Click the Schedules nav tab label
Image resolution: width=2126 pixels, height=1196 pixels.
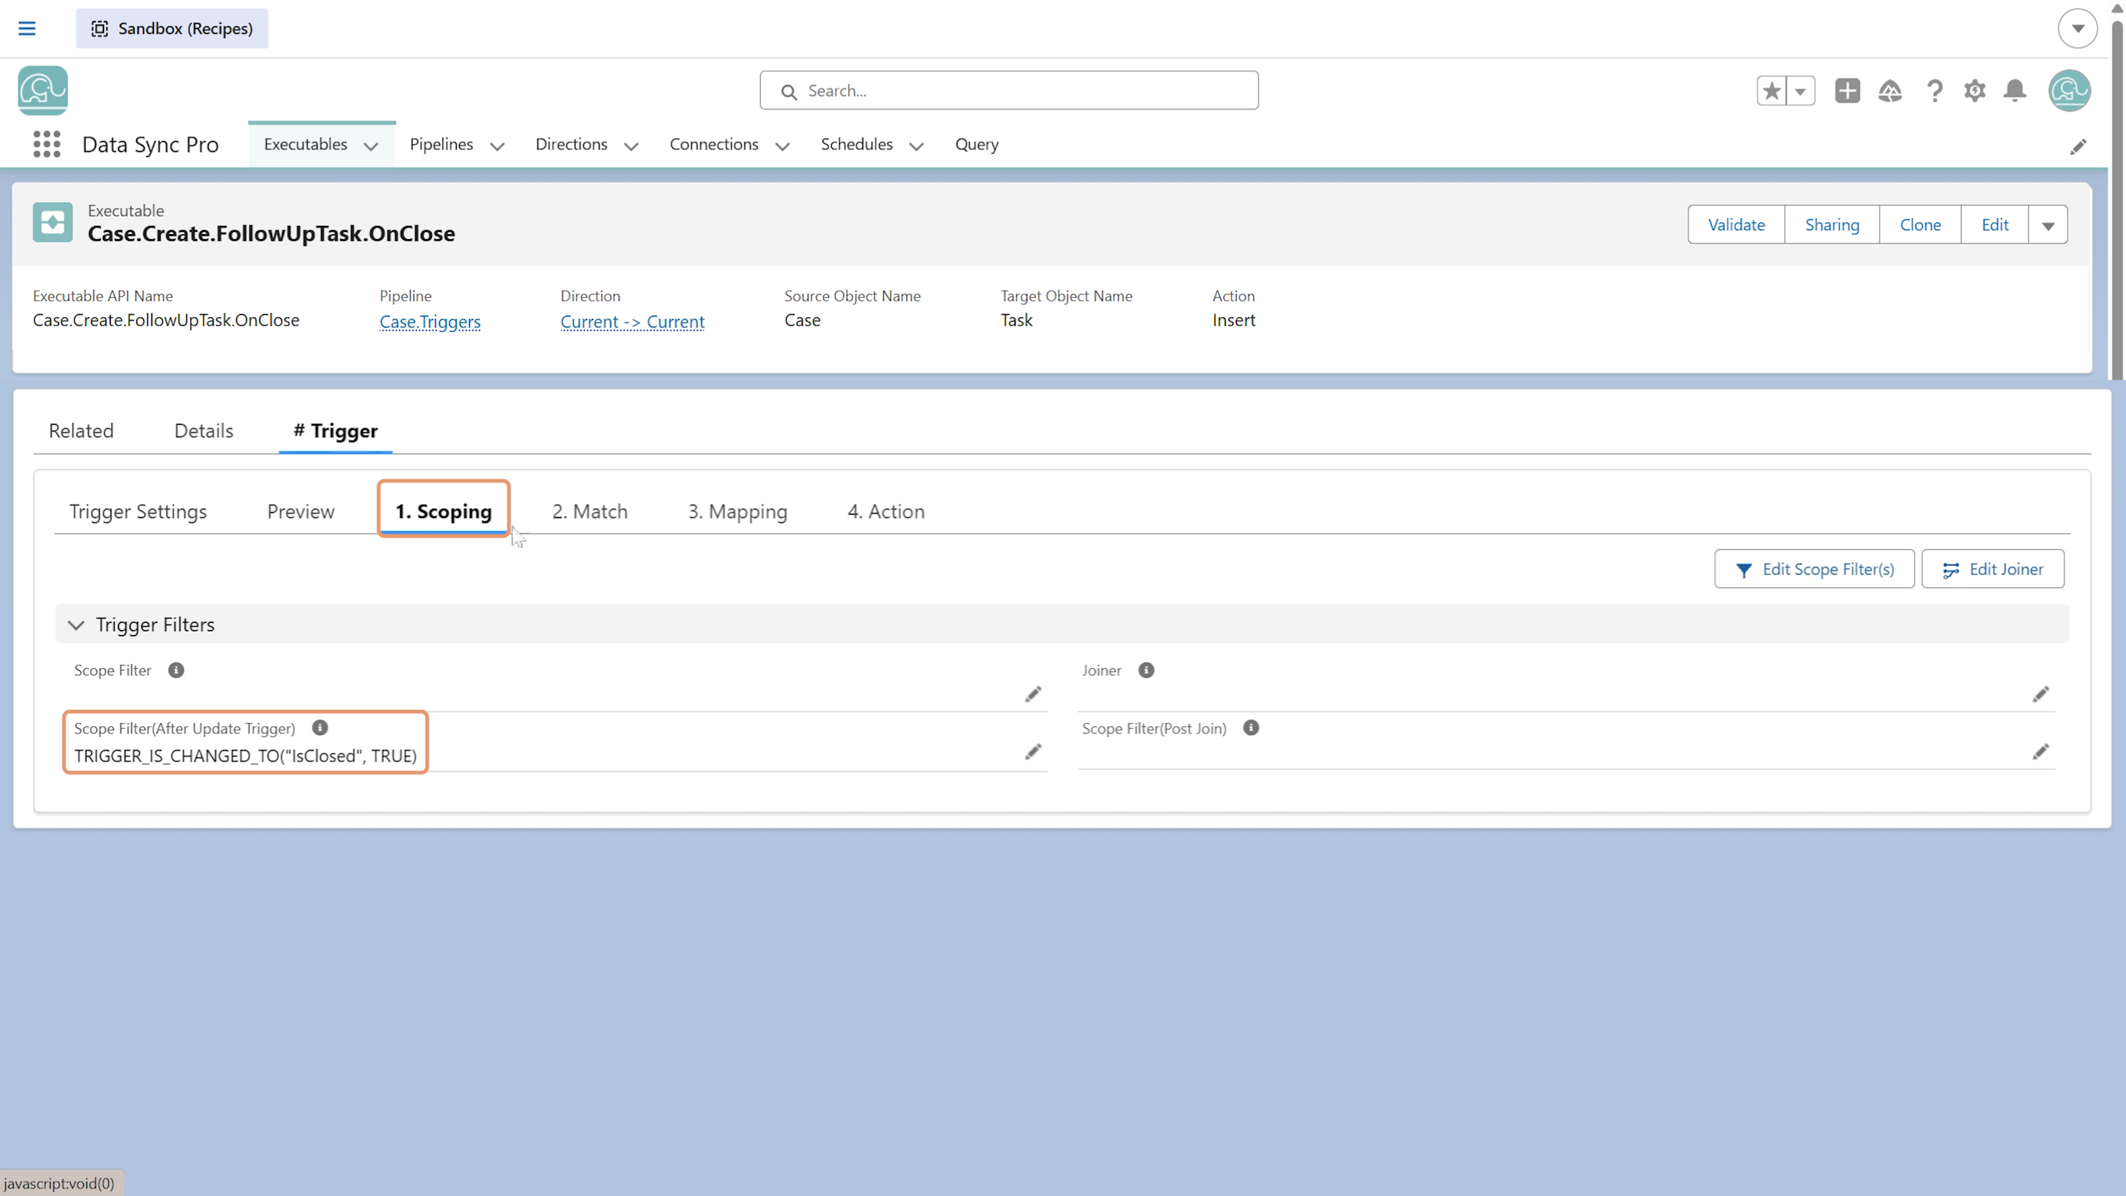(x=856, y=145)
